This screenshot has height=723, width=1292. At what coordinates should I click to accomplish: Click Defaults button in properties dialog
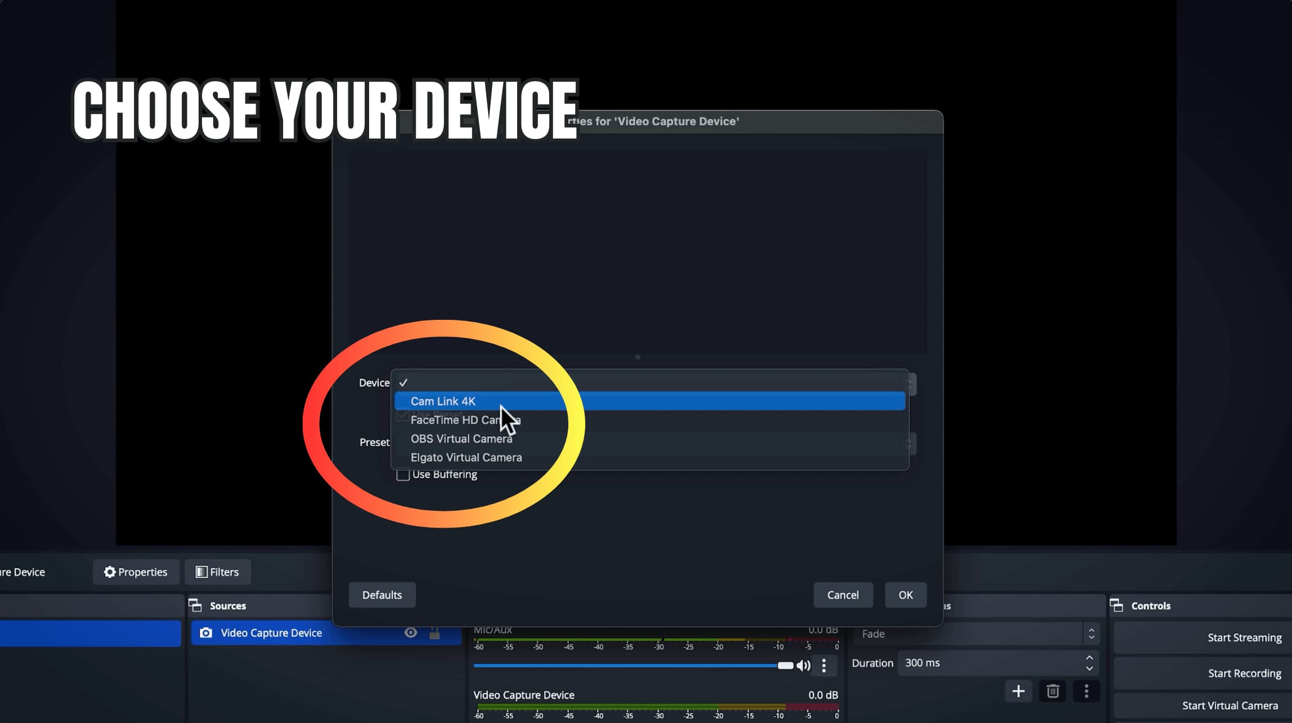click(382, 595)
